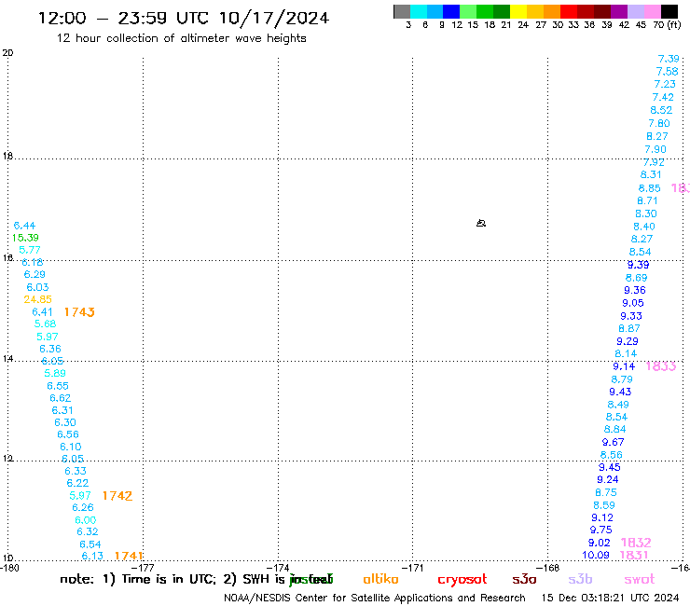Click the 6.44 wave height reading

pos(24,226)
